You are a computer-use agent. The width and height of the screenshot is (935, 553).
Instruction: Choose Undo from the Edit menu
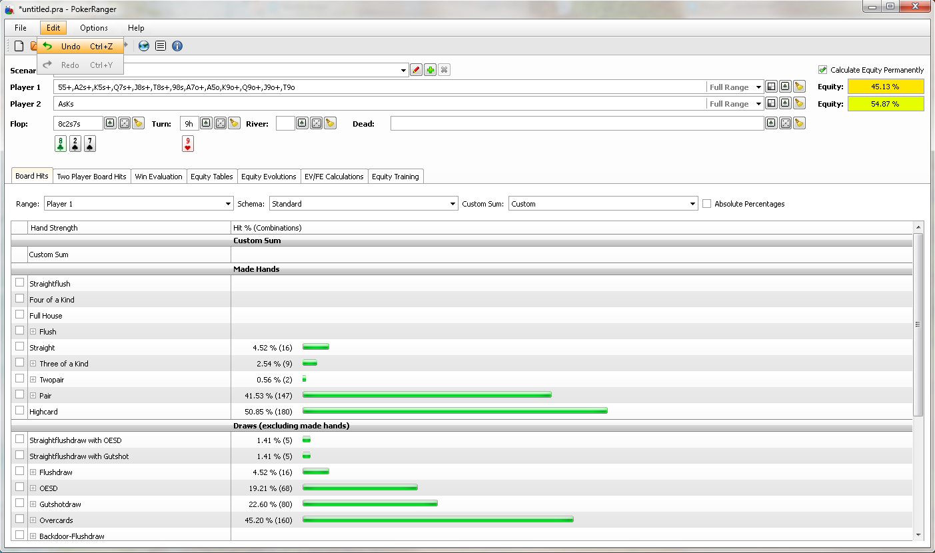pos(81,47)
